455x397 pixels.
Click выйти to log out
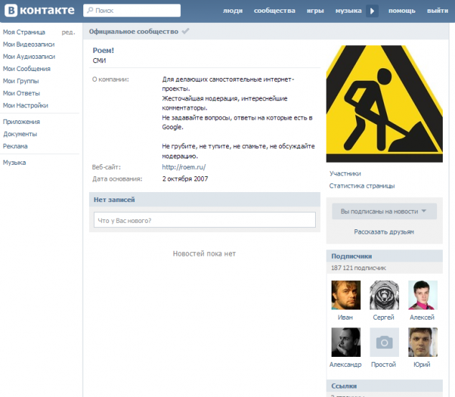click(x=438, y=11)
